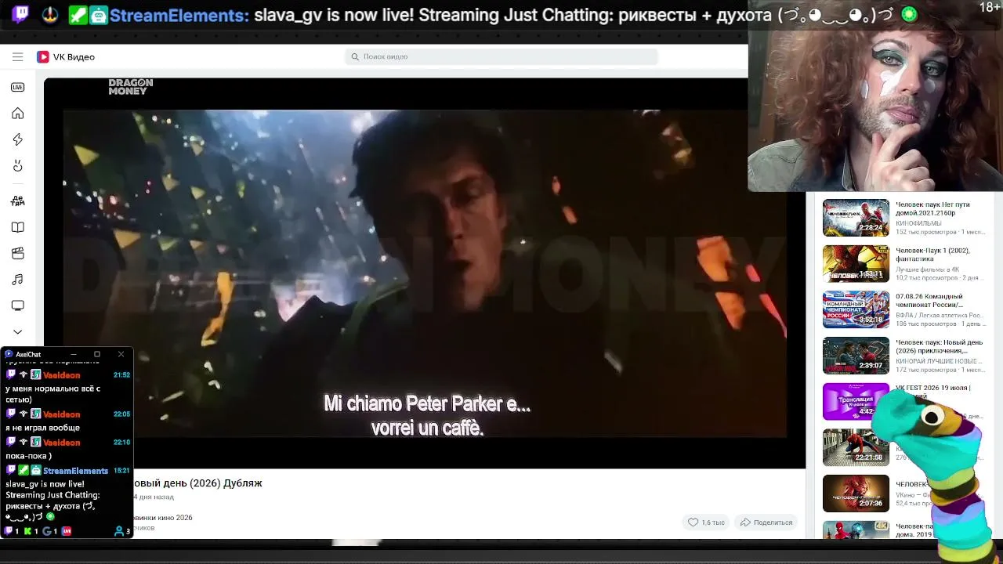Screen dimensions: 1003x564
Task: Open the Детям kids section
Action: tap(17, 201)
